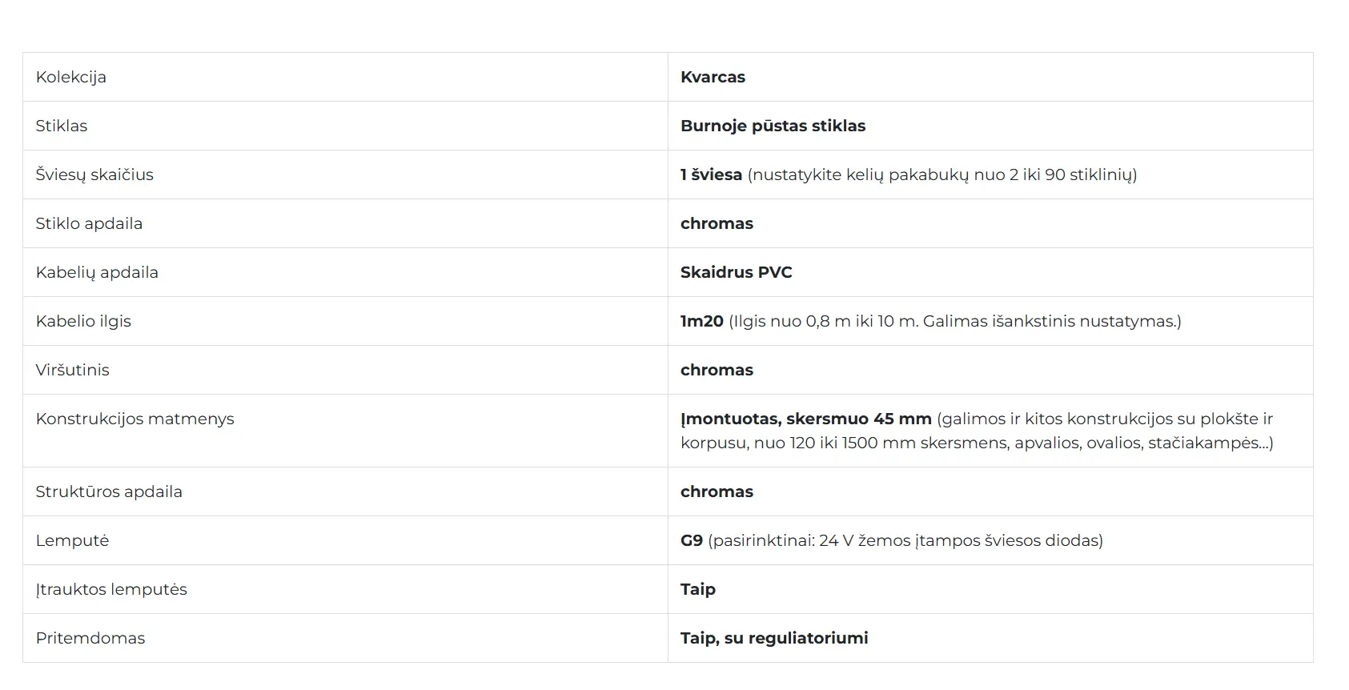
Task: Click the Įtrauktos lemputės label
Action: [111, 590]
